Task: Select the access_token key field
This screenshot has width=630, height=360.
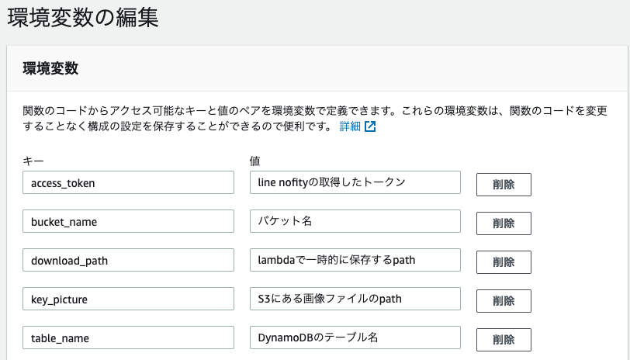Action: click(x=128, y=182)
